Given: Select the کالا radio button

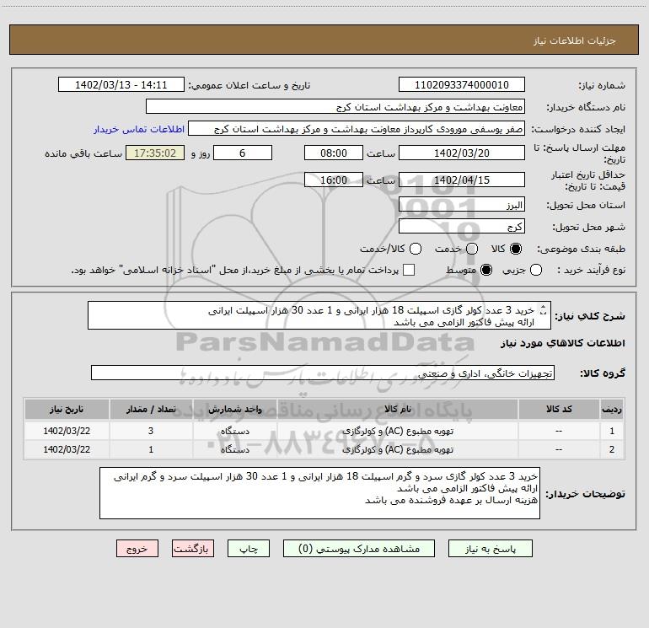Looking at the screenshot, I should pos(516,249).
